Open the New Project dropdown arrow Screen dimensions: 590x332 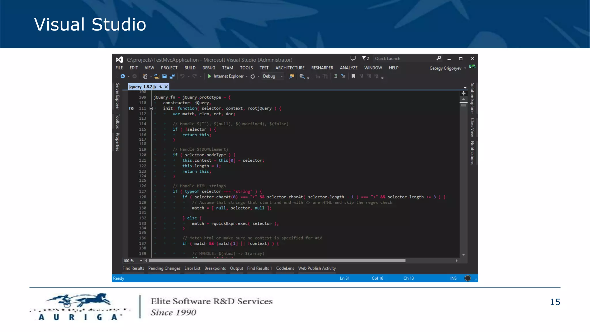(151, 77)
